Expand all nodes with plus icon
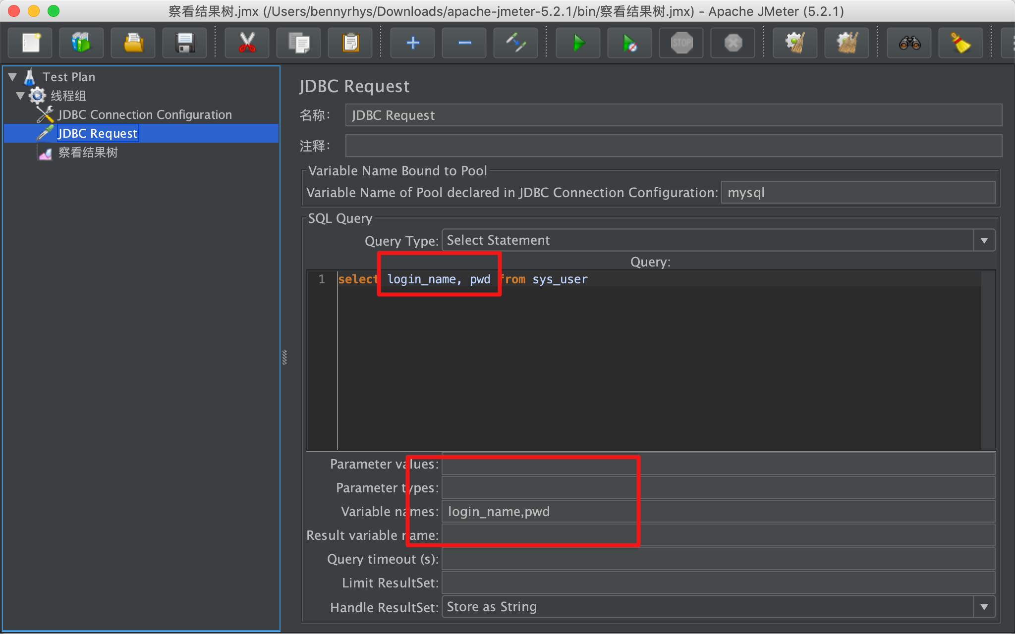 click(x=413, y=43)
